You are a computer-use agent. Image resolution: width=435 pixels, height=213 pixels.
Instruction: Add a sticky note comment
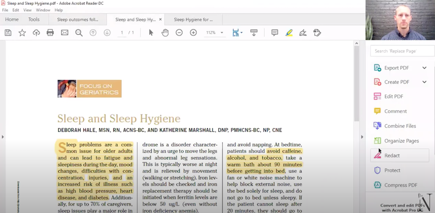point(274,33)
